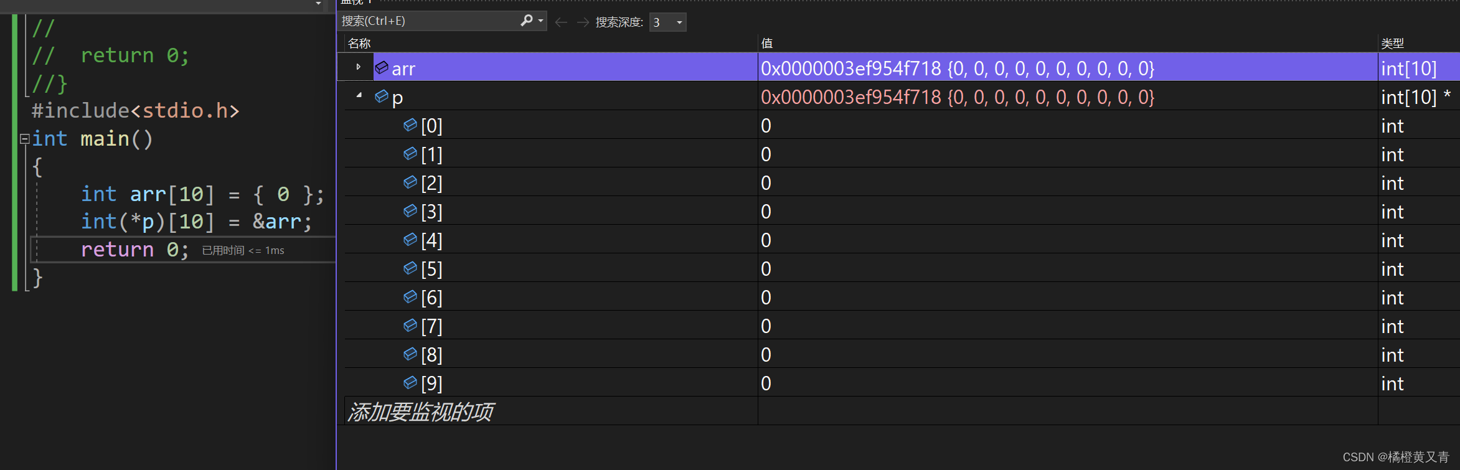The image size is (1460, 470).
Task: Click the #include<stdio.h> line in editor
Action: pyautogui.click(x=136, y=111)
